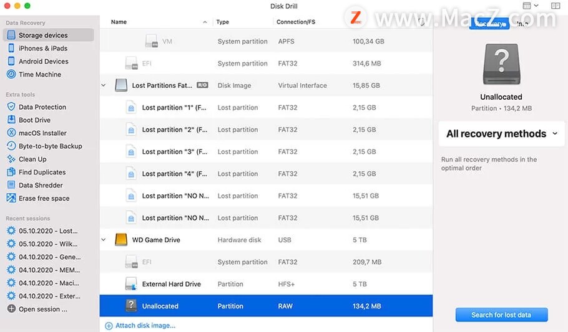Open the All recovery methods dropdown
The height and width of the screenshot is (332, 568).
[x=502, y=134]
